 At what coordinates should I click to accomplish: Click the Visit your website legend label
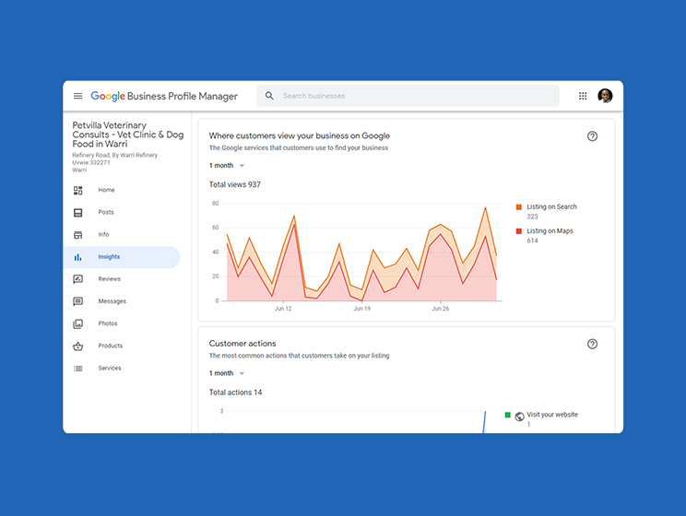click(x=552, y=415)
